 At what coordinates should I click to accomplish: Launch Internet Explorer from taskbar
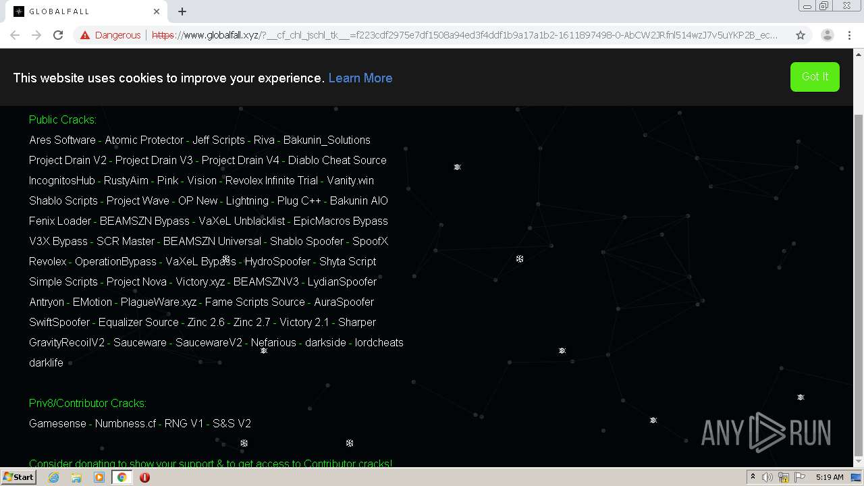54,477
